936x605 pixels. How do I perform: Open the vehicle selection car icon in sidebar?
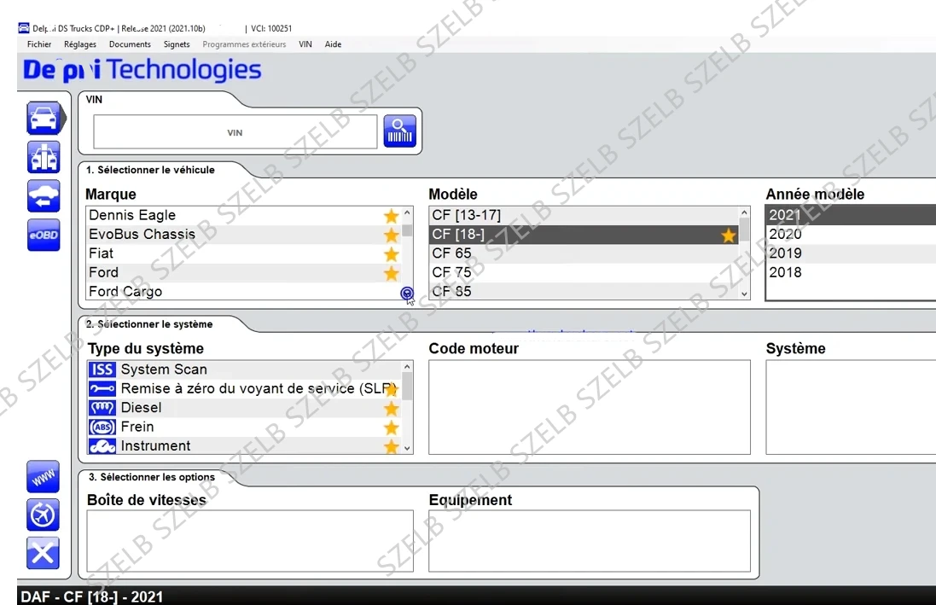(x=44, y=119)
